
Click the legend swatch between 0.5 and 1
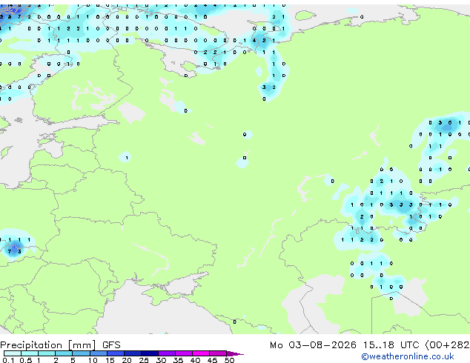click(30, 353)
